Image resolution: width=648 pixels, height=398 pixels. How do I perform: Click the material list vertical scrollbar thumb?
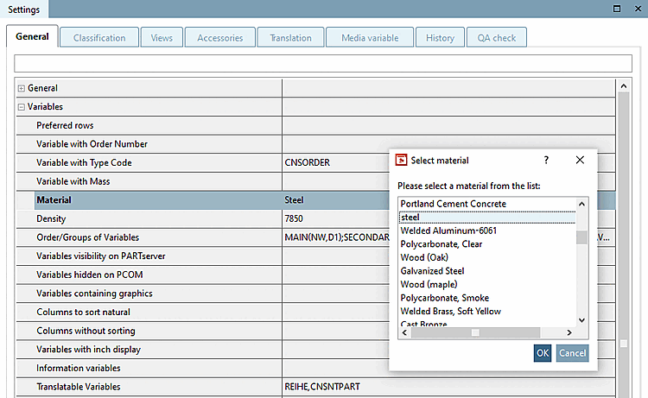pos(581,237)
